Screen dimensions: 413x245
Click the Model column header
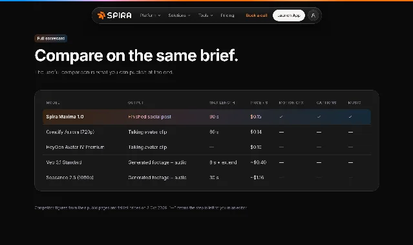[x=53, y=103]
